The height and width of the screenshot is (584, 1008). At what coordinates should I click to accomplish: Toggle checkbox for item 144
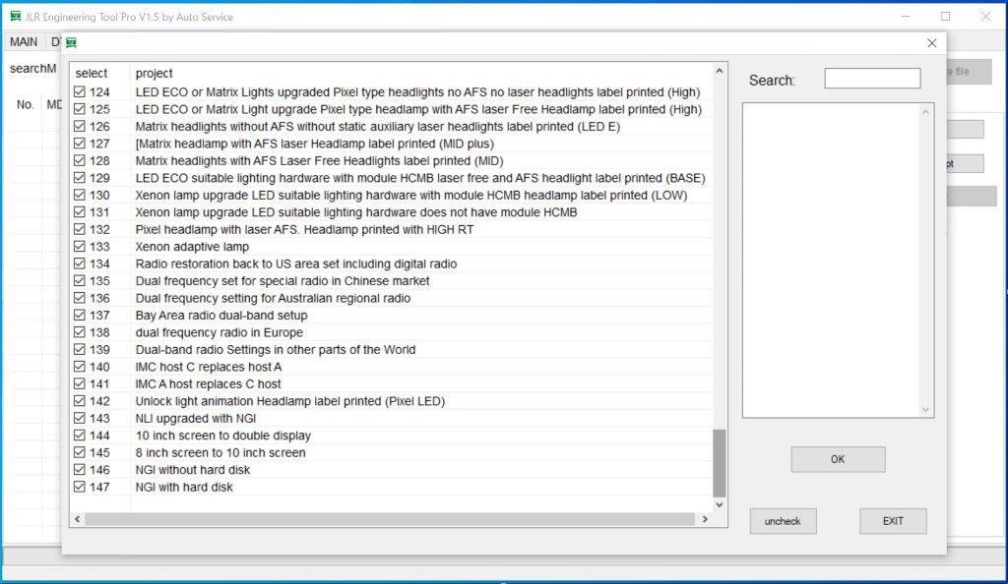click(79, 436)
